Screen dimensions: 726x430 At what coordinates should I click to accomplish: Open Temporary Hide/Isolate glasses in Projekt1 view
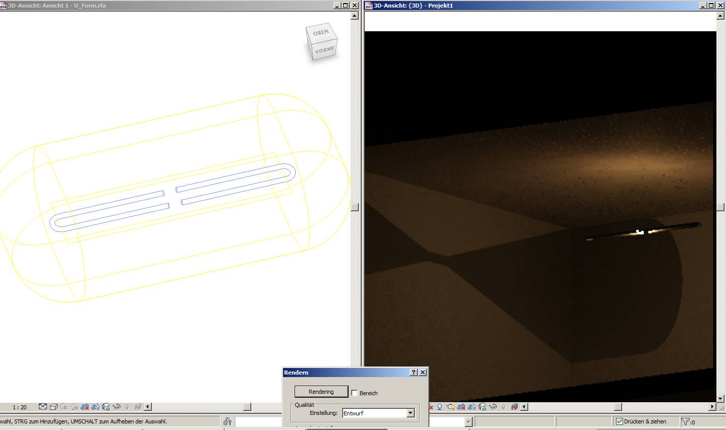pos(493,407)
